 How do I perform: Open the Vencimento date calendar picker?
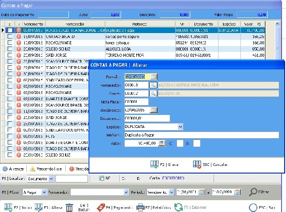tap(153, 110)
